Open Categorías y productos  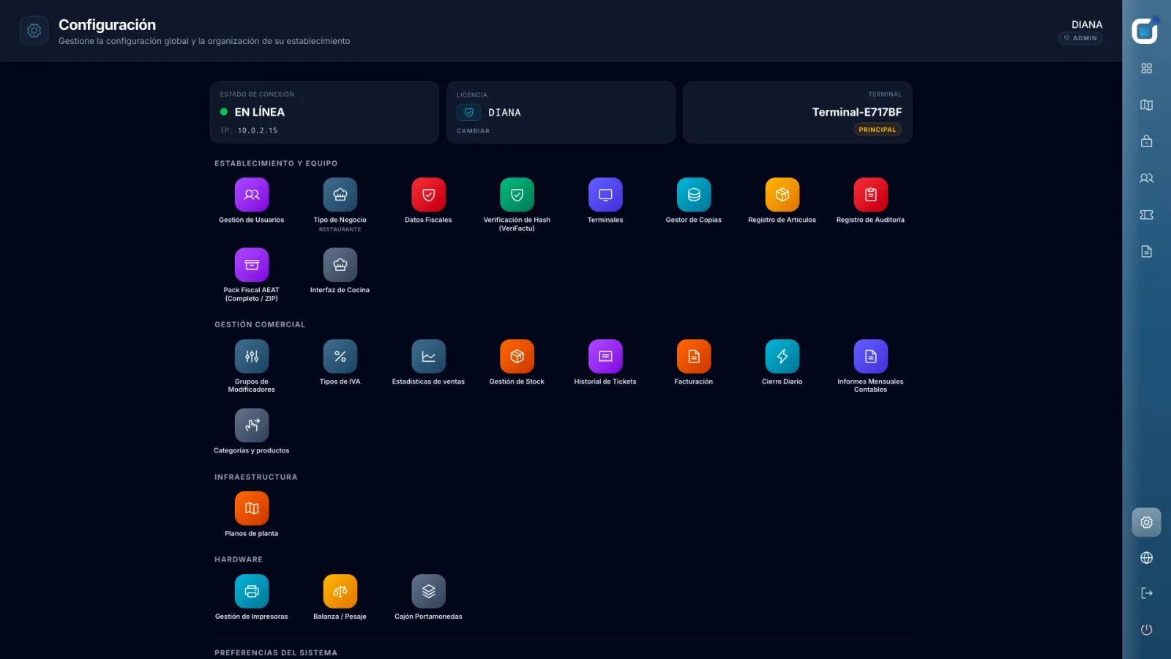[252, 425]
